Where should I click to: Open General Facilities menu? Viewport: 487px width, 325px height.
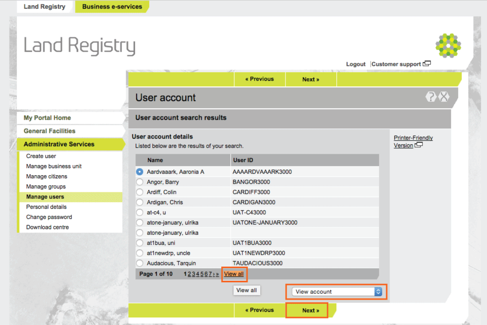coord(71,131)
